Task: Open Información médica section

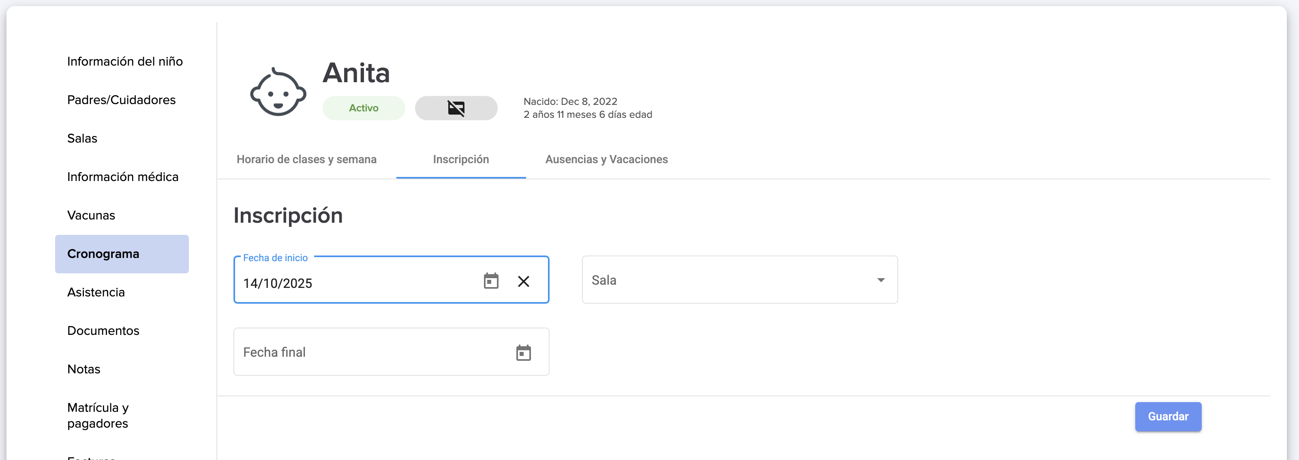Action: (x=123, y=177)
